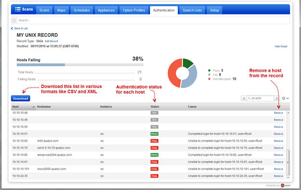Click the N/A badge for 10.10.10.48
This screenshot has height=190, width=301.
tap(154, 113)
